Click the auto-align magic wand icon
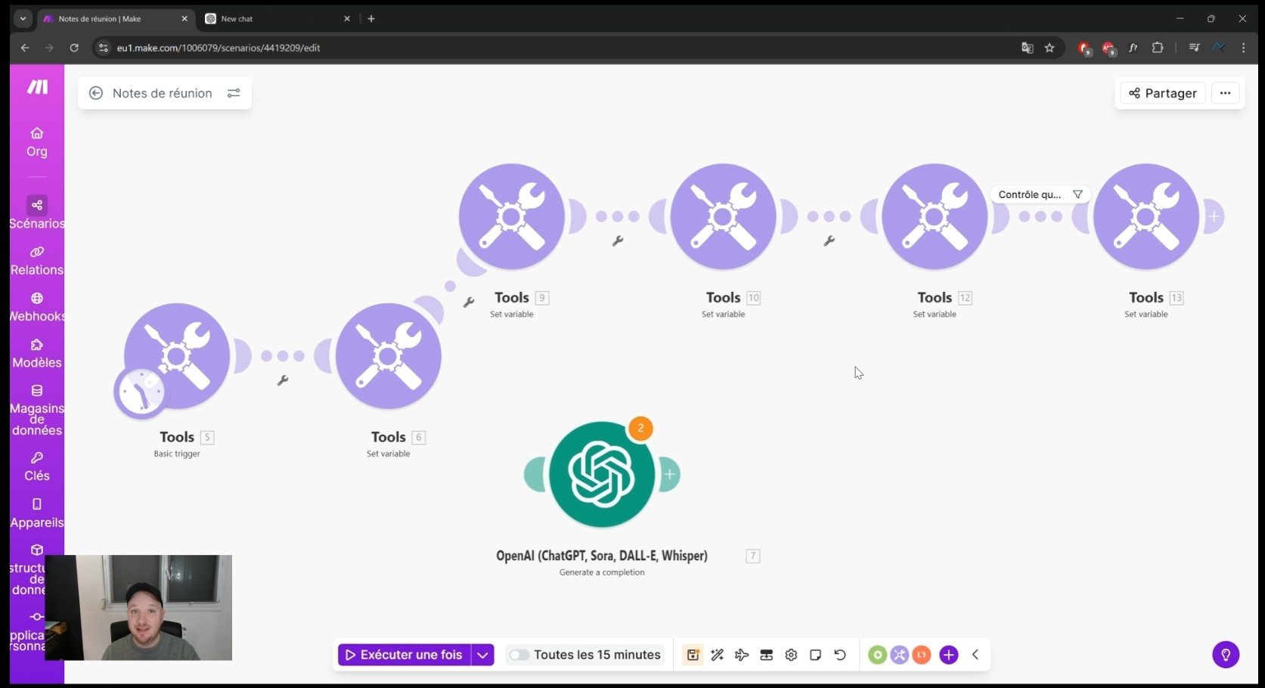Image resolution: width=1265 pixels, height=688 pixels. coord(718,655)
